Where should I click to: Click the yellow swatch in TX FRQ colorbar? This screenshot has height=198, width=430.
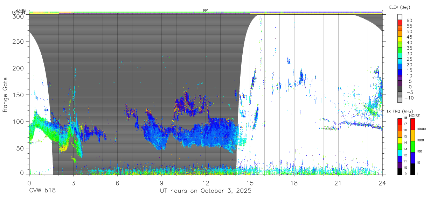[x=400, y=140]
